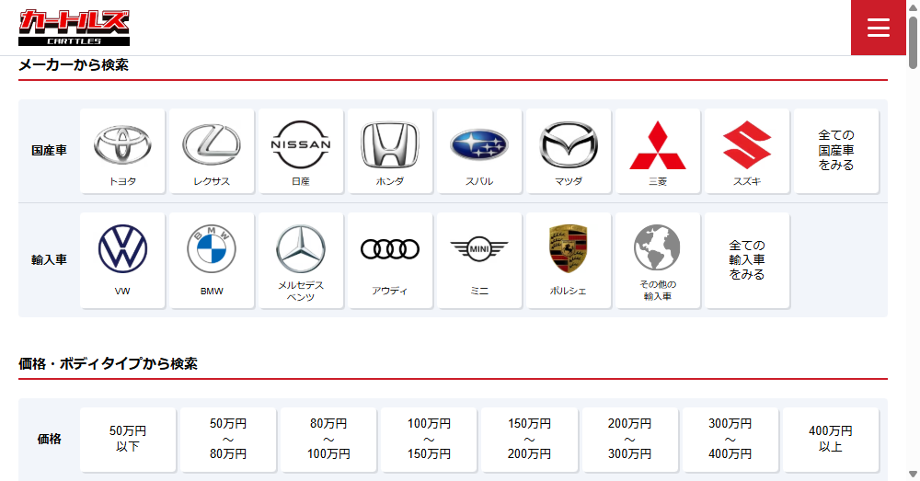
Task: Select the Suzuki logo icon
Action: pos(747,144)
